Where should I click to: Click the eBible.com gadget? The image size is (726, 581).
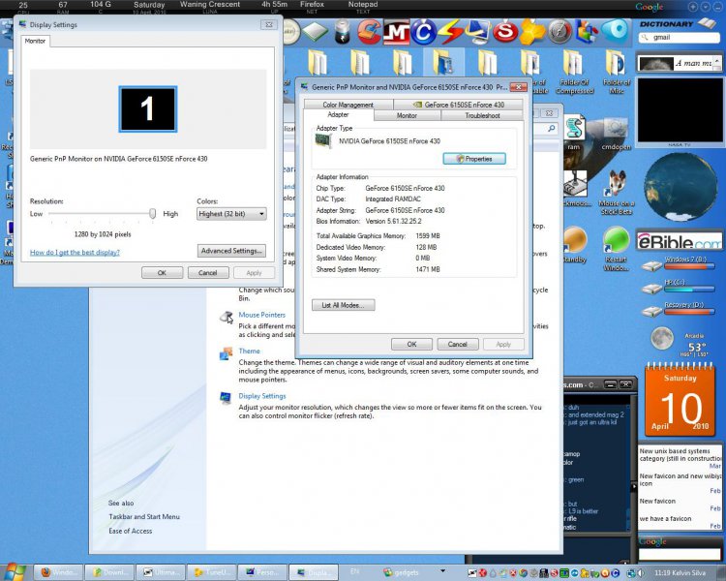(679, 240)
